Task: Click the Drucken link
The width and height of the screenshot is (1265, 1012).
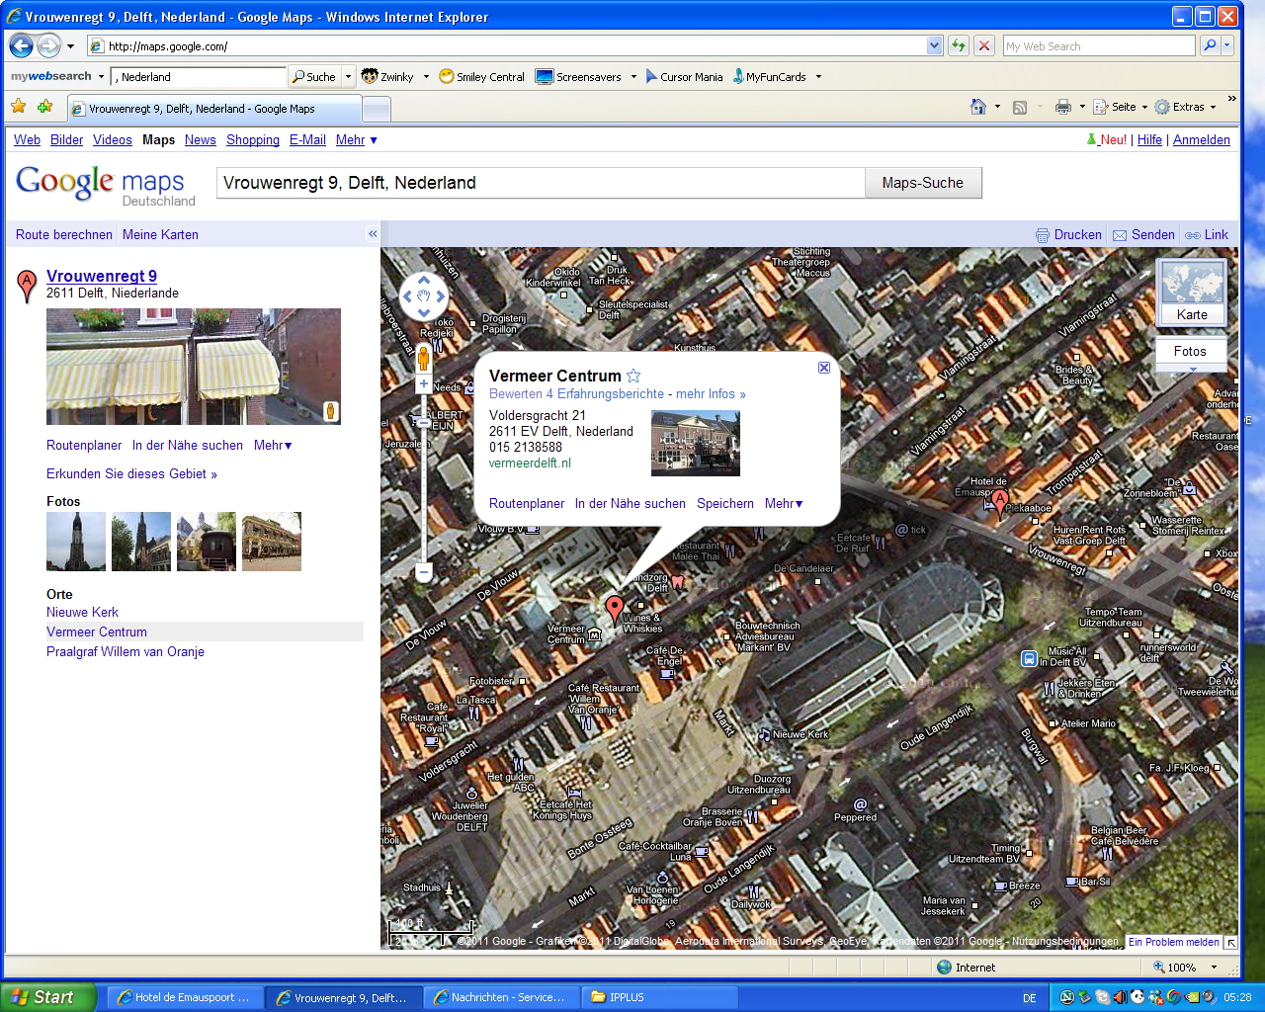Action: point(1068,234)
